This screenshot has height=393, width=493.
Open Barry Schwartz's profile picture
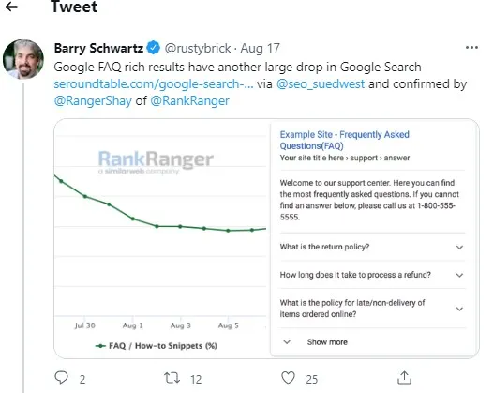23,59
